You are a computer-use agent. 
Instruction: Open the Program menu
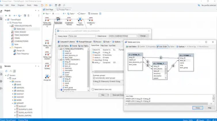21,5
